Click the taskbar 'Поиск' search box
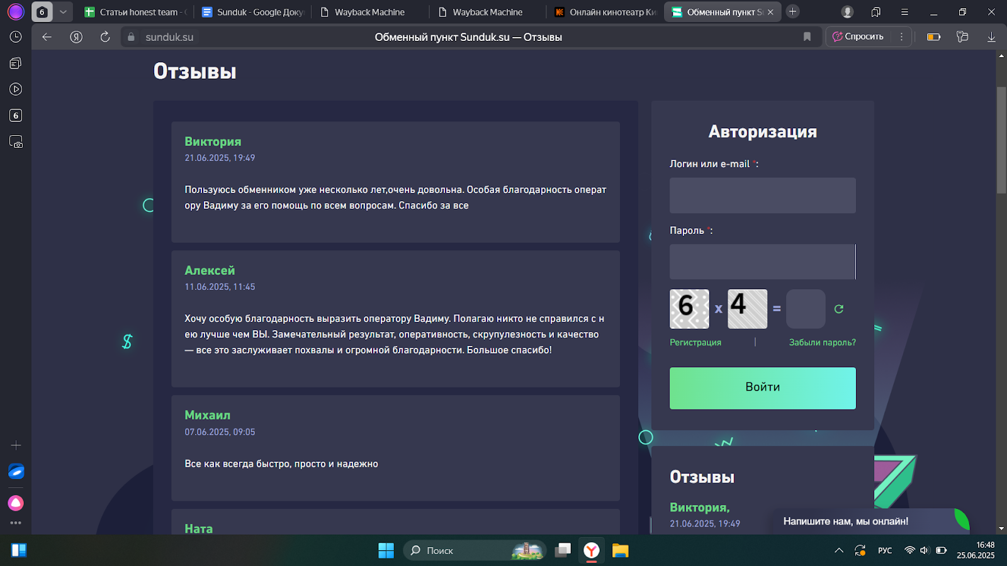This screenshot has width=1007, height=566. [475, 550]
